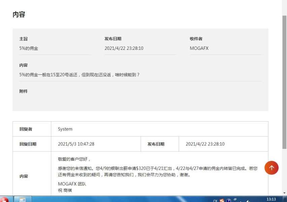The image size is (287, 202).
Task: Click the replier value "System"
Action: coord(65,129)
